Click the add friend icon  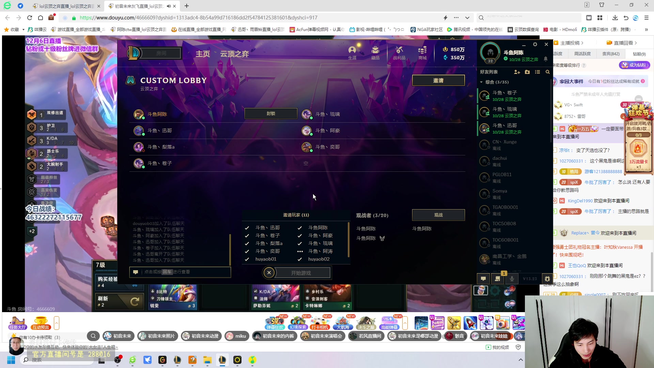[517, 72]
